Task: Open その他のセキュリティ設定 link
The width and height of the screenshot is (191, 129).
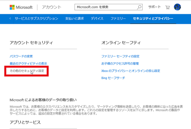Action: click(x=27, y=71)
